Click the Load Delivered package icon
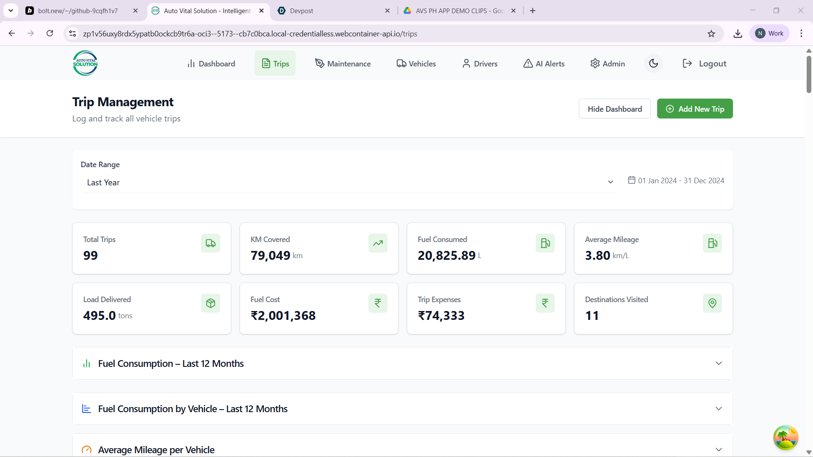 210,303
